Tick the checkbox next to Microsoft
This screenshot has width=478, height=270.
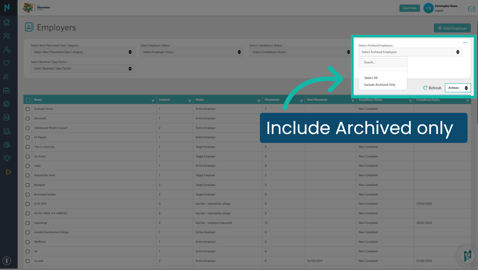27,118
